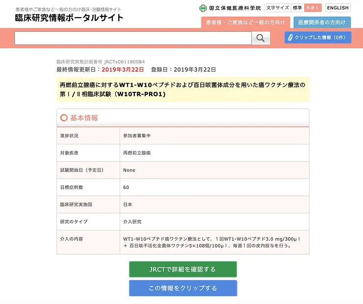This screenshot has width=363, height=304.
Task: Click the value 60
Action: click(x=126, y=187)
